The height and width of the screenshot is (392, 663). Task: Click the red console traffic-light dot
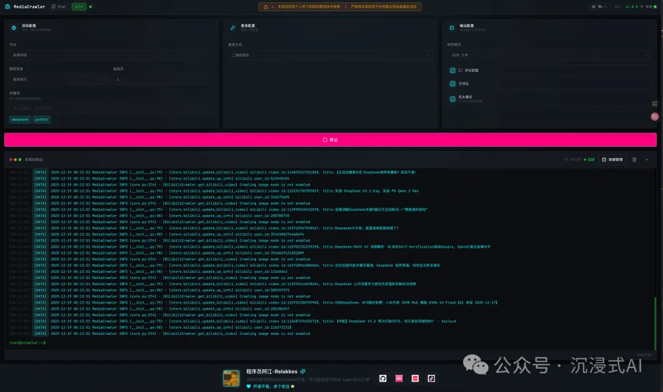tap(10, 160)
